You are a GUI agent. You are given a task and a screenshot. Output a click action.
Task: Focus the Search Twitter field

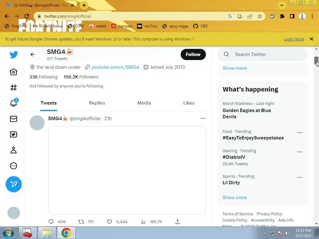point(262,54)
